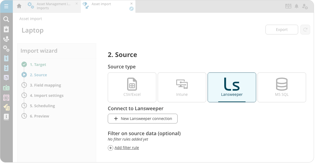Close the Asset import tab
Screen dimensions: 317x165
(x=131, y=4)
